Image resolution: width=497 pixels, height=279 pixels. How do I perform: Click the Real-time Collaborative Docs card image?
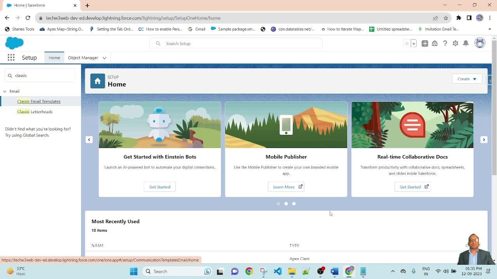coord(412,125)
